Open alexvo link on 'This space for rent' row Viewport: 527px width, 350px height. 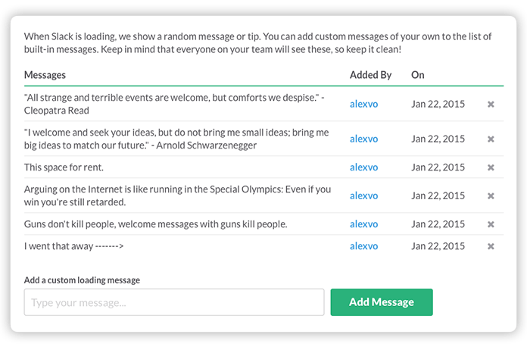click(363, 167)
